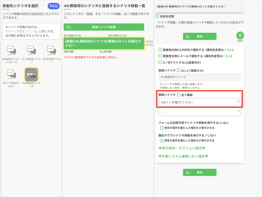This screenshot has width=262, height=197.
Task: Select the green highlighted scenario move entry
Action: click(104, 43)
